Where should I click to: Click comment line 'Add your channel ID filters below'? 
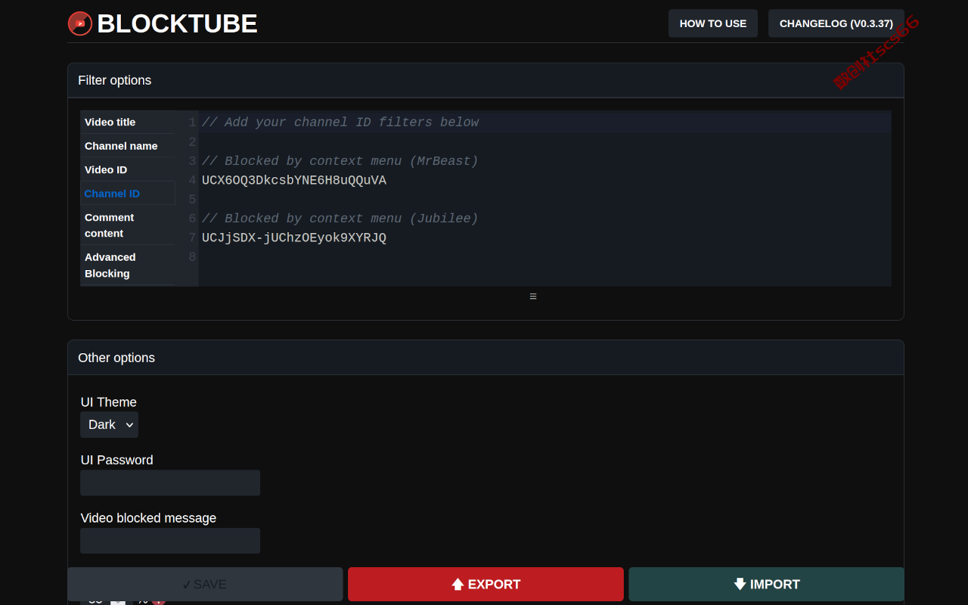point(340,122)
